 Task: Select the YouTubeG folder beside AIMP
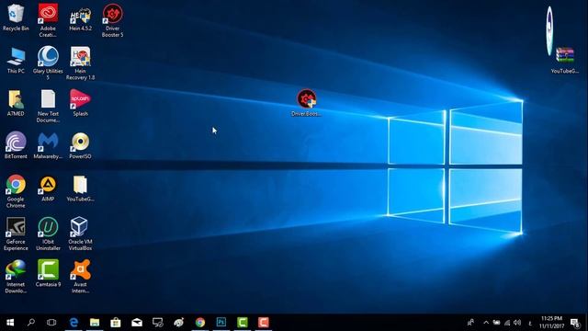(x=80, y=188)
